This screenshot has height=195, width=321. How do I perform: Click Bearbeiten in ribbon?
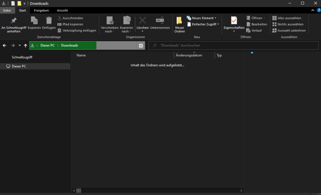257,24
